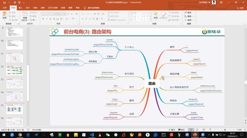Switch to Reading view in status bar
This screenshot has width=247, height=138.
[x=204, y=130]
